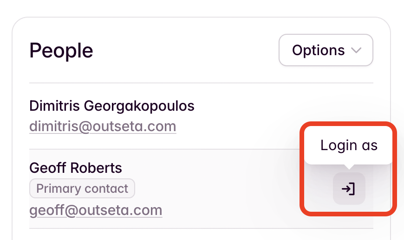The image size is (404, 240).
Task: Click the Primary contact badge
Action: [x=82, y=189]
